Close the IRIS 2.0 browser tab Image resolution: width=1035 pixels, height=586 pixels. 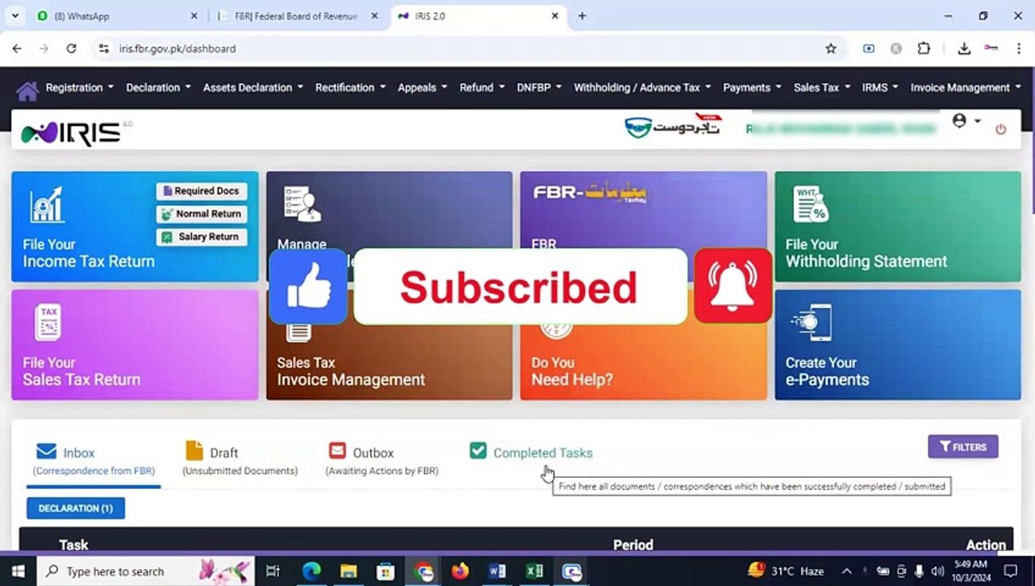pyautogui.click(x=555, y=15)
